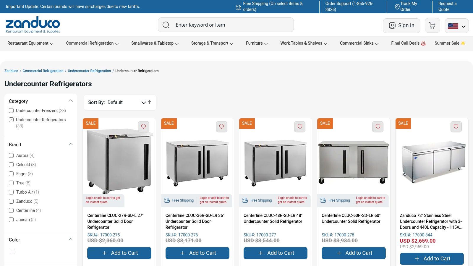
Task: Check the Centerline brand filter
Action: tap(11, 210)
